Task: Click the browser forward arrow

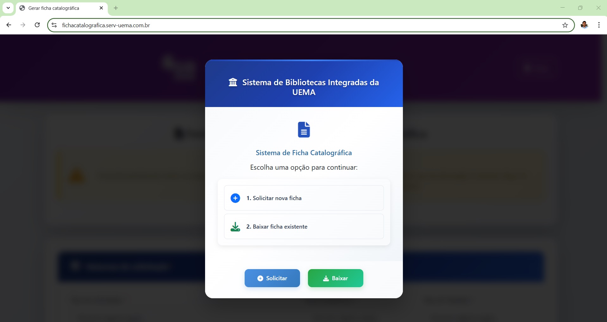Action: (x=23, y=25)
